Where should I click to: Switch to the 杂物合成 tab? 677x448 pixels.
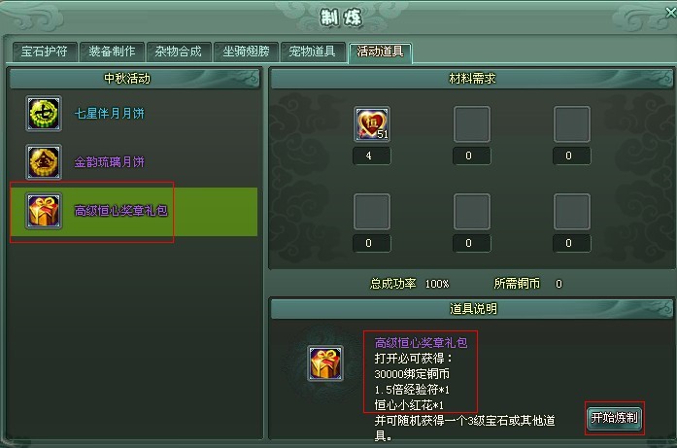point(179,52)
